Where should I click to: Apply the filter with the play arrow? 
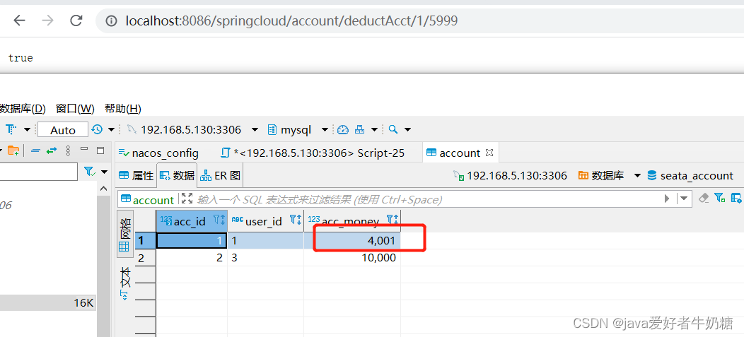pyautogui.click(x=667, y=199)
